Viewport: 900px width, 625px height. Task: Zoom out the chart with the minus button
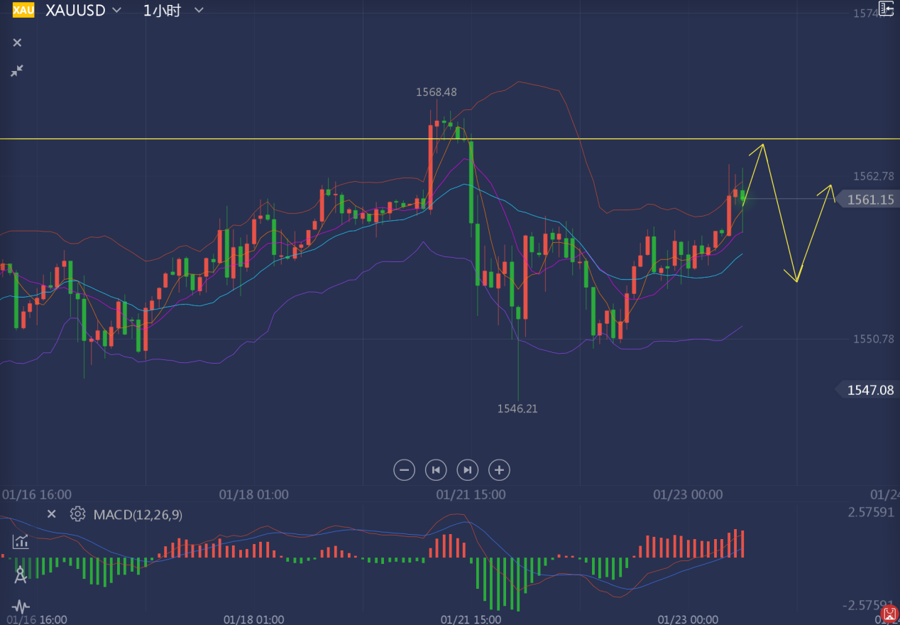pyautogui.click(x=404, y=469)
